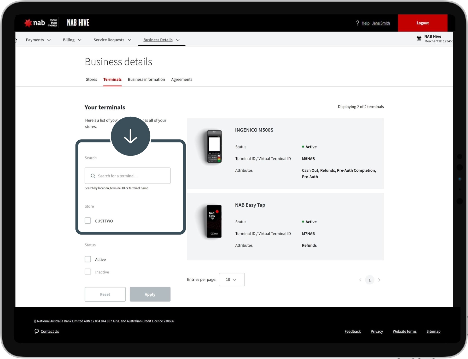Image resolution: width=468 pixels, height=359 pixels.
Task: Open the entries per page dropdown
Action: click(x=232, y=280)
